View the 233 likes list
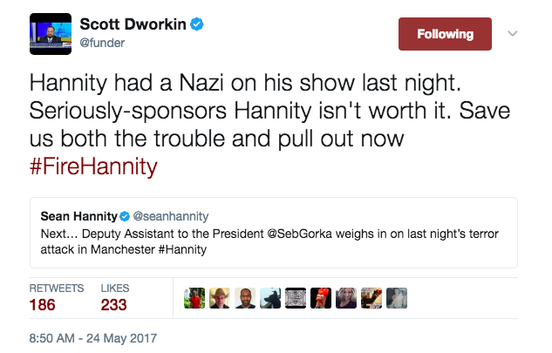 (115, 298)
